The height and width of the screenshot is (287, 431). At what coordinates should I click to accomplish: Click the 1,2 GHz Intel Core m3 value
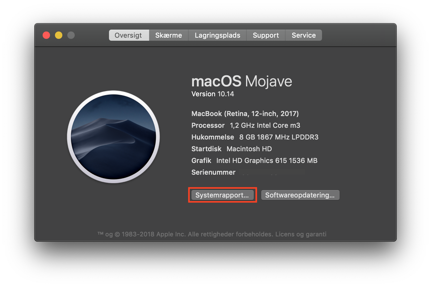tap(265, 125)
